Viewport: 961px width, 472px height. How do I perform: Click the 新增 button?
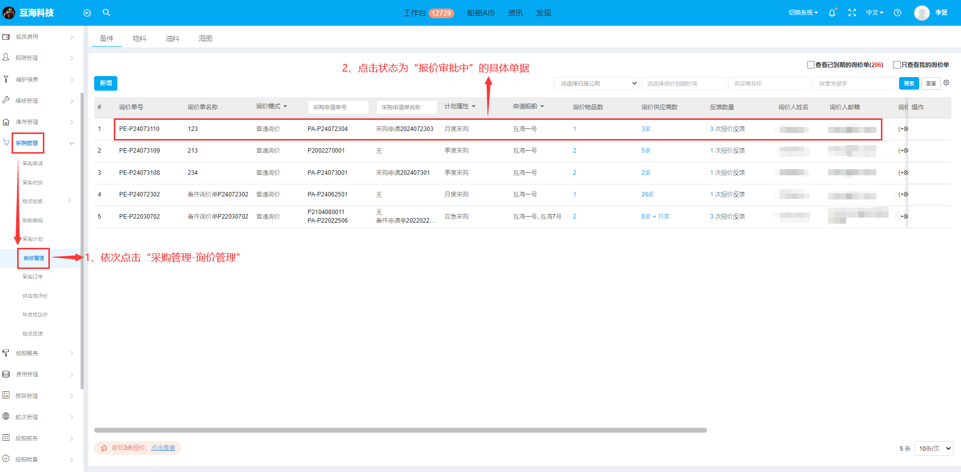106,83
